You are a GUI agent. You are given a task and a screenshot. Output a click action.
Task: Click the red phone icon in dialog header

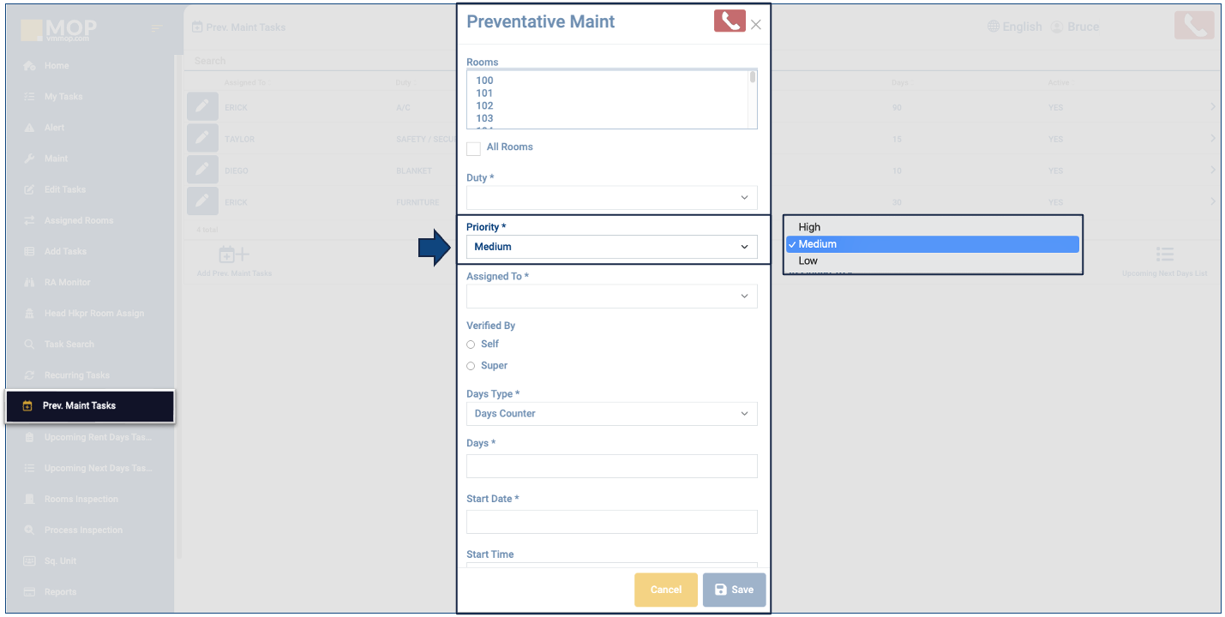(x=729, y=21)
